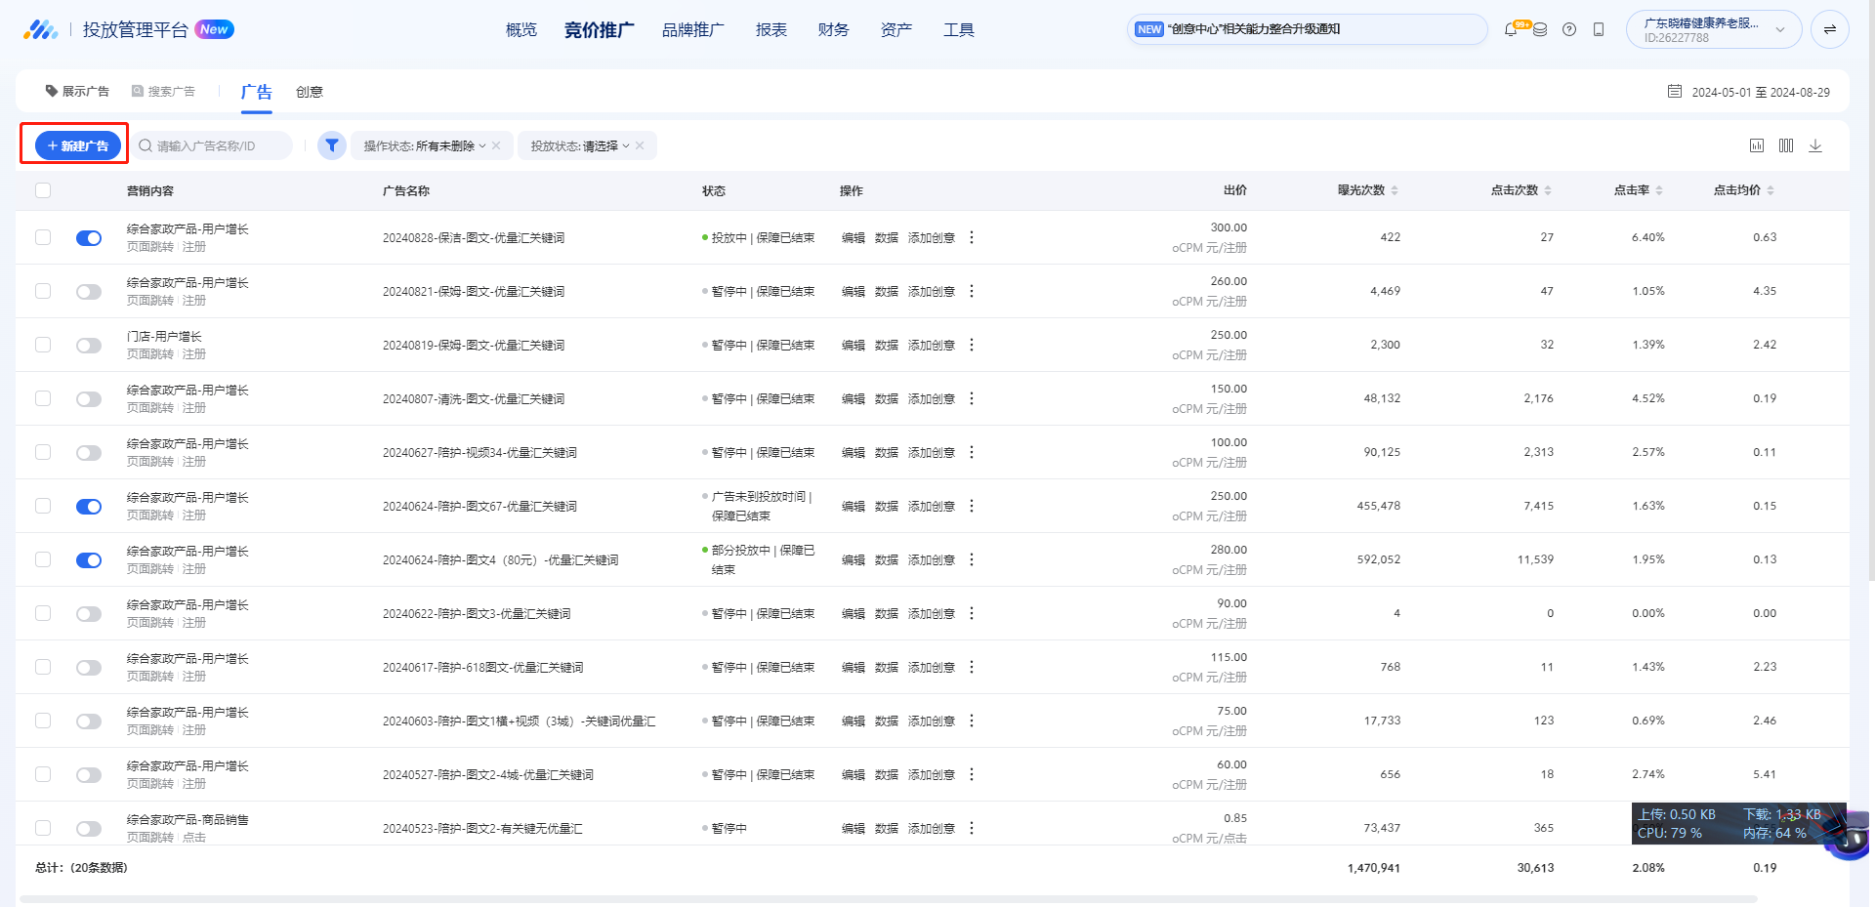Remove the 操作状态 filter with its X

(496, 145)
